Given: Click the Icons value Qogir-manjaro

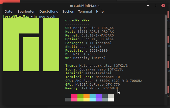Looking at the screenshot, I should coord(93,69).
